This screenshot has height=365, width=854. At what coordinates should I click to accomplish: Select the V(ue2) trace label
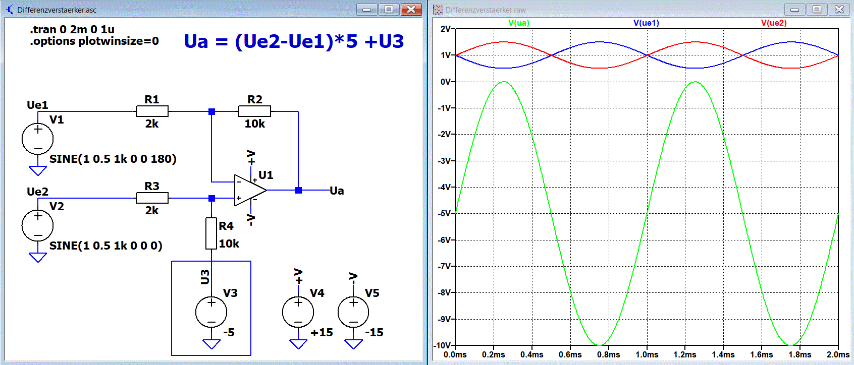coord(774,23)
